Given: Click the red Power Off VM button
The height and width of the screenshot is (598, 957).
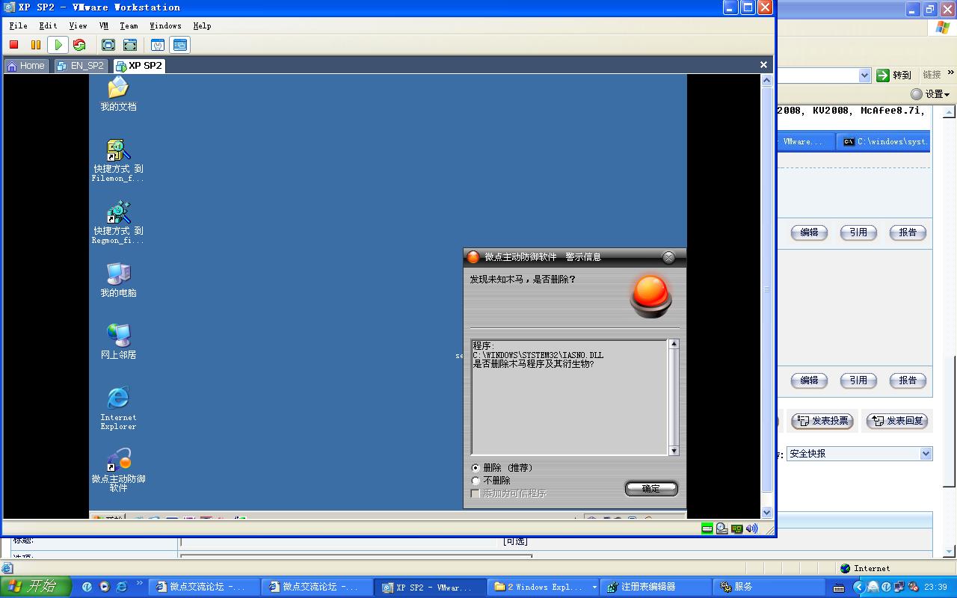Looking at the screenshot, I should (14, 45).
